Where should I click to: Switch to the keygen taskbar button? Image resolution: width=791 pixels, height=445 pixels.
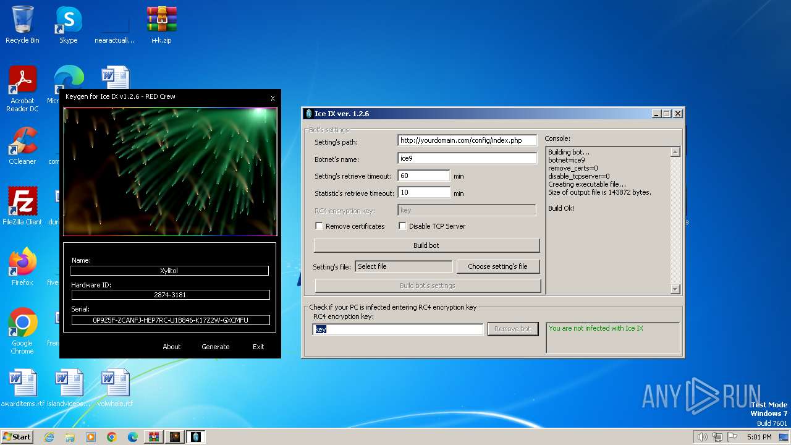click(x=175, y=437)
